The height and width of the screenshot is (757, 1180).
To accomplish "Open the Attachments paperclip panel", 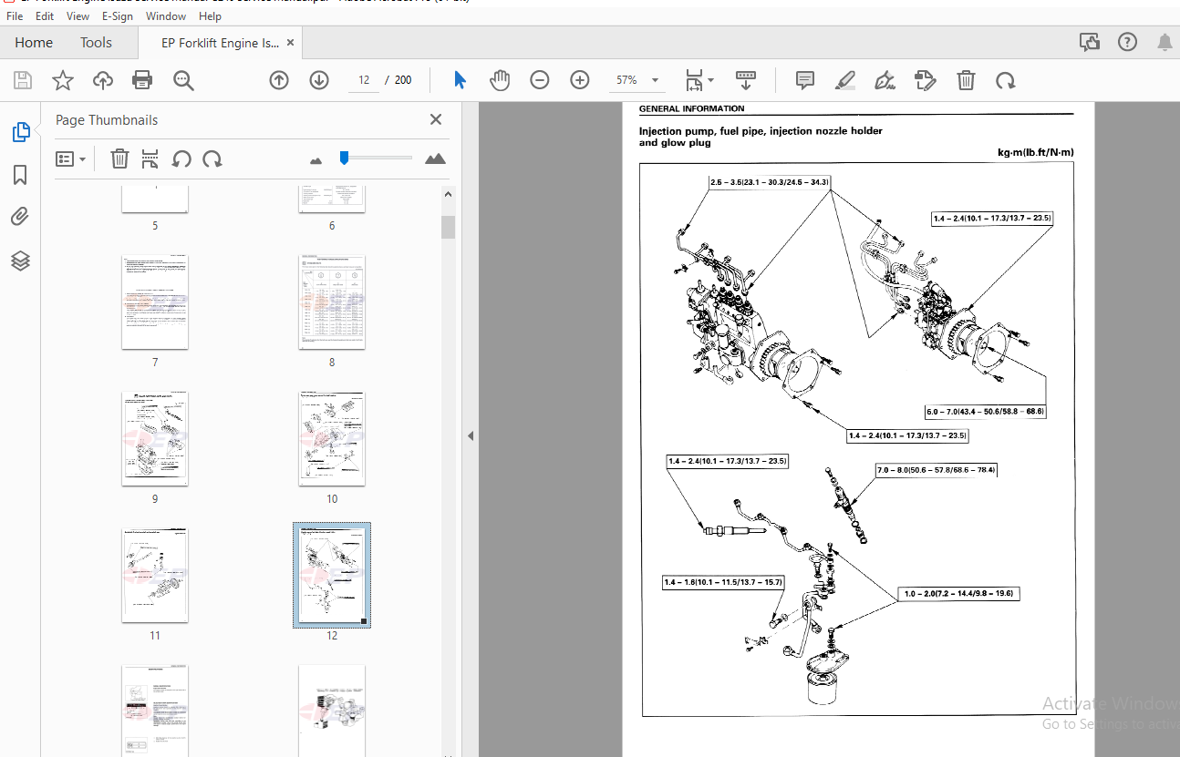I will point(20,217).
